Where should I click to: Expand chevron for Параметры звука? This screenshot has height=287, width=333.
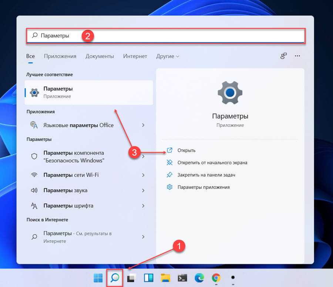click(x=143, y=190)
